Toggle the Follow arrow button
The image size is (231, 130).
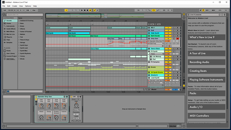coord(66,10)
